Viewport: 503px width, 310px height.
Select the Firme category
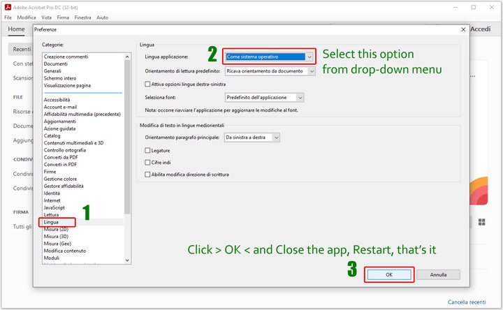tap(50, 172)
